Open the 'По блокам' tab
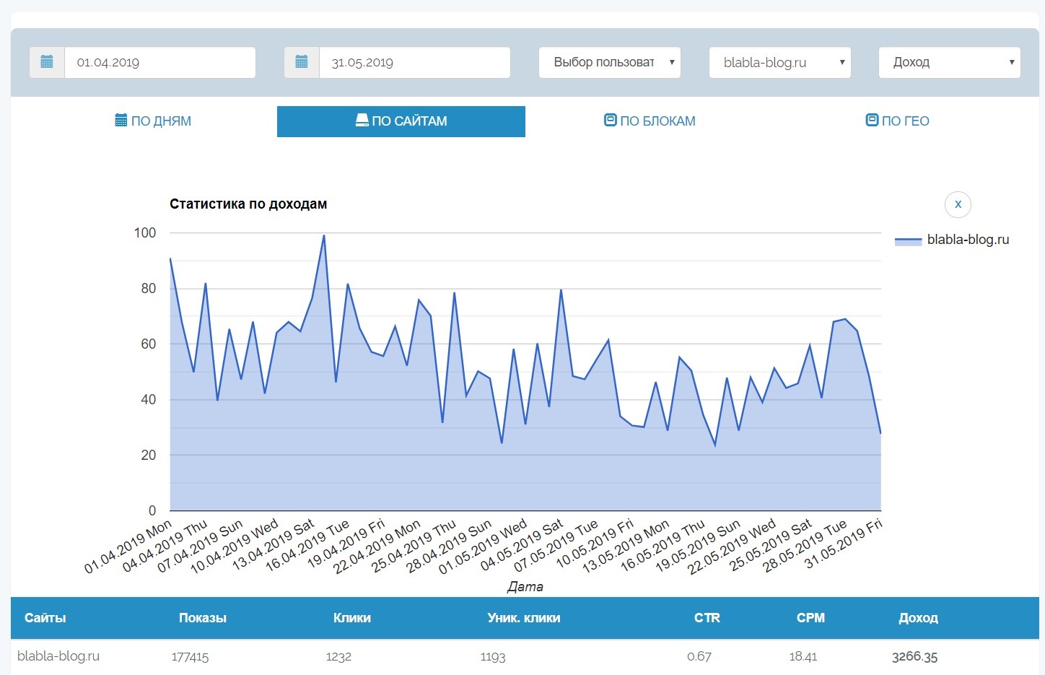Viewport: 1045px width, 675px height. [650, 121]
